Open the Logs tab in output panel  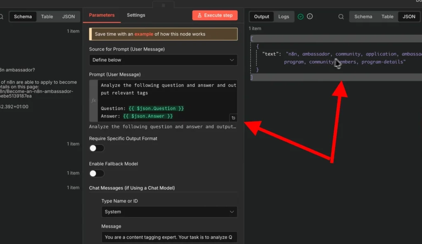coord(284,17)
